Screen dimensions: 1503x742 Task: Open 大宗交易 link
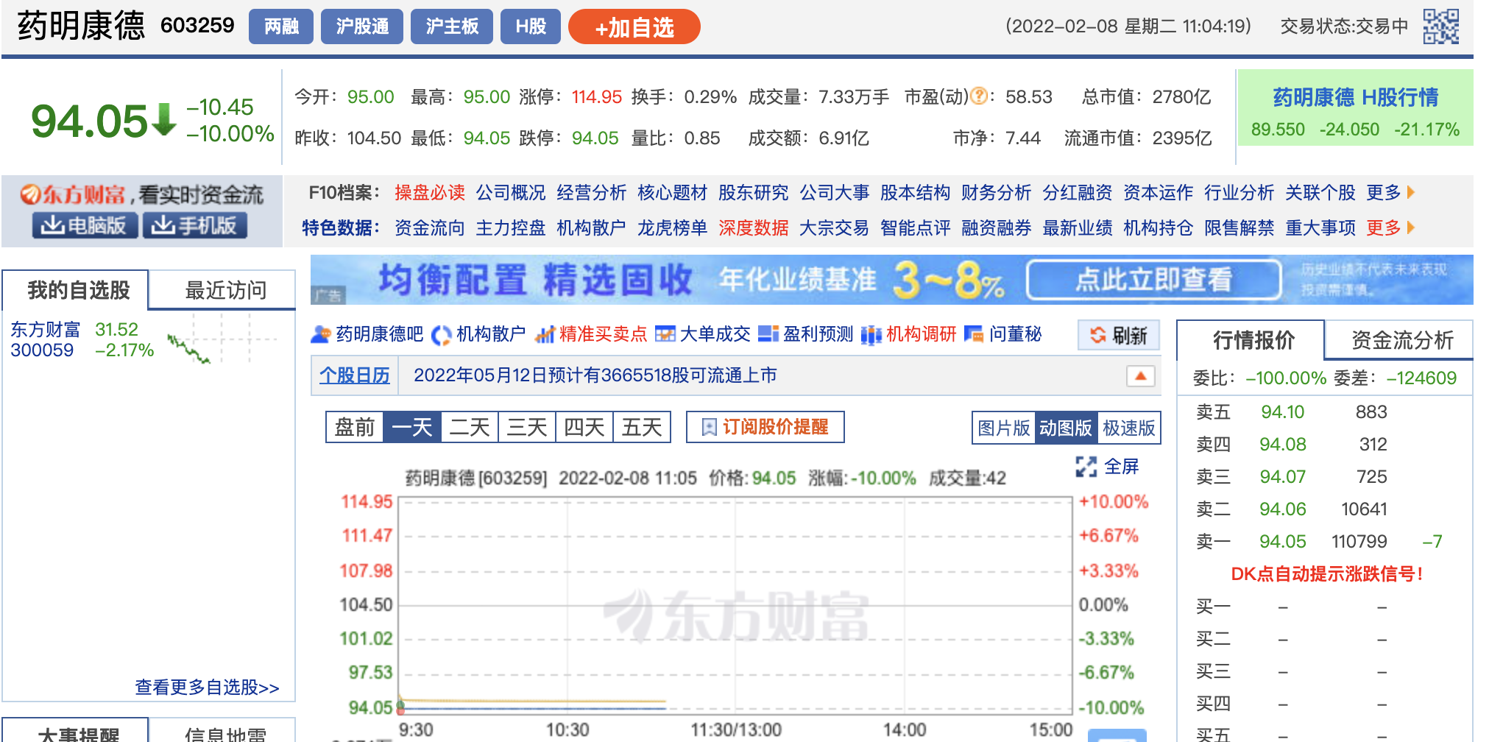pos(835,228)
